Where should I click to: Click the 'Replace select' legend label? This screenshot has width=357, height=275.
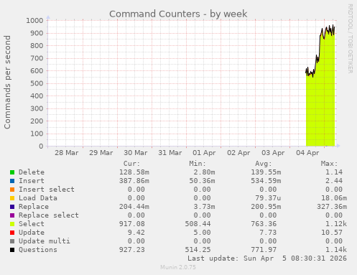point(49,215)
